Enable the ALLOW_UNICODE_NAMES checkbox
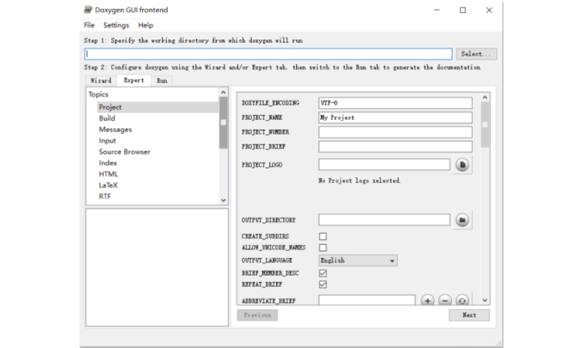 point(323,247)
